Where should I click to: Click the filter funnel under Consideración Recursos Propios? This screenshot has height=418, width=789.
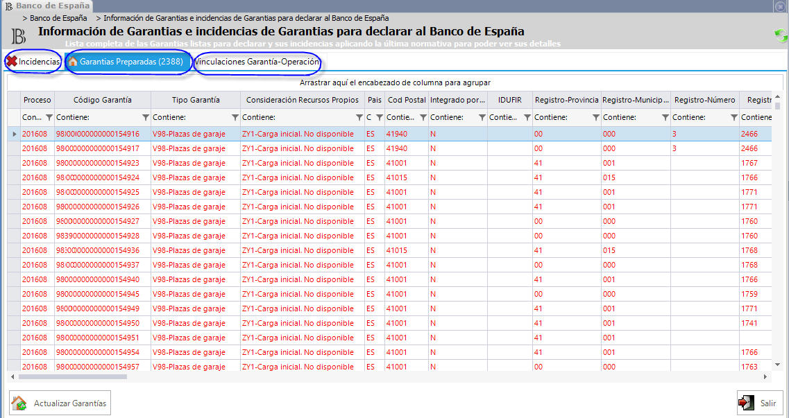pyautogui.click(x=359, y=118)
